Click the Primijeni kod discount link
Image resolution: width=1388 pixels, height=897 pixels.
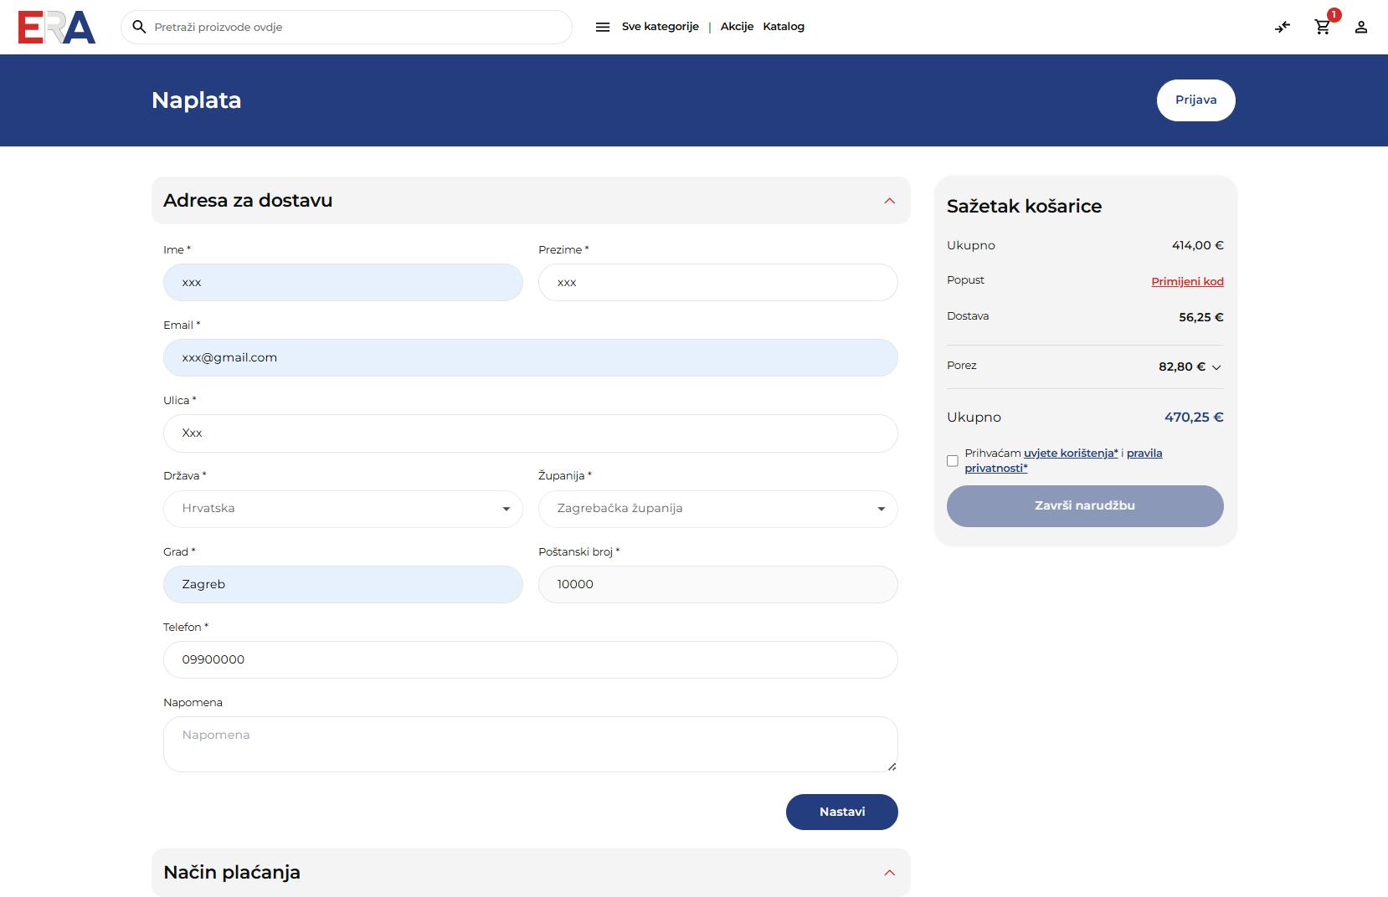pos(1187,282)
